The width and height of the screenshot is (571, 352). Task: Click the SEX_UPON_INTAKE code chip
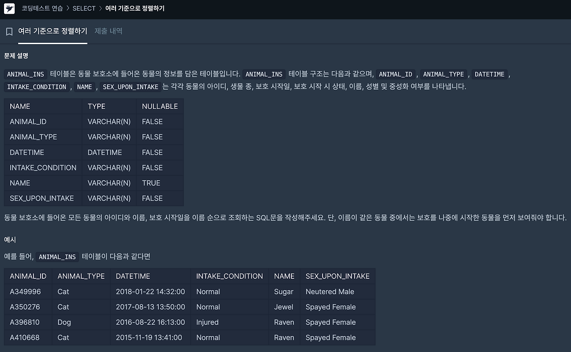[130, 87]
